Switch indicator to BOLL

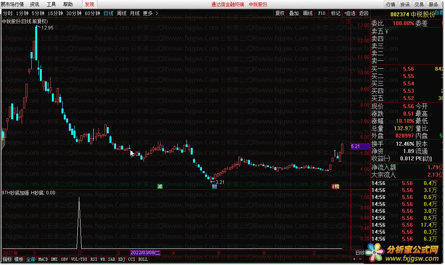coord(143,259)
